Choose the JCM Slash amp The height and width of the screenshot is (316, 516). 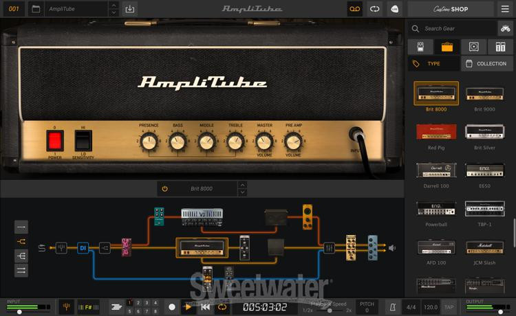point(484,247)
